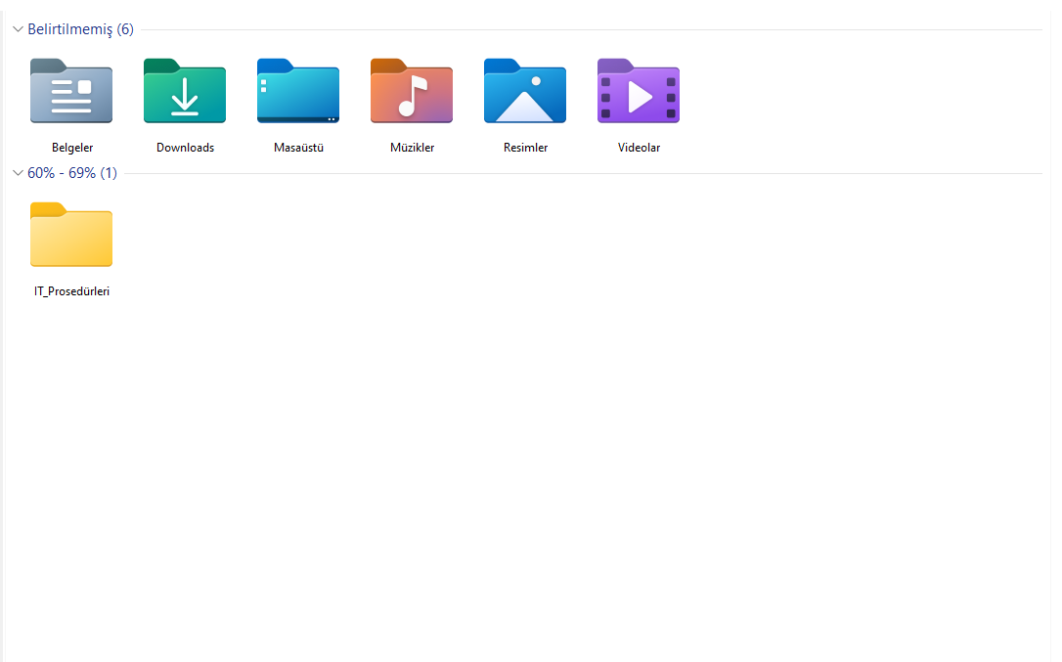1062x662 pixels.
Task: Click the Videolar folder name label
Action: pos(639,148)
